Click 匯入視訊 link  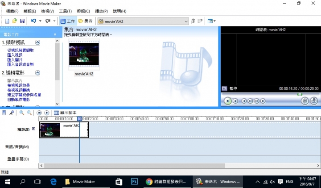(15, 55)
